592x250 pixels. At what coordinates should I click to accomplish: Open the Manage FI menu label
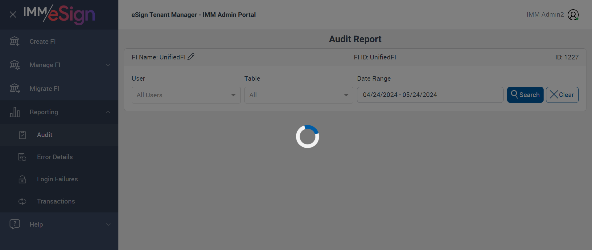[x=45, y=65]
